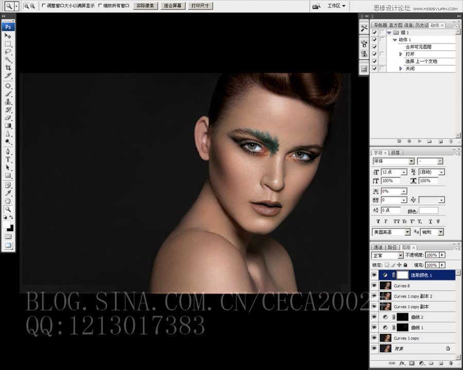Image resolution: width=463 pixels, height=370 pixels.
Task: Click the 适合屏幕 button
Action: (x=173, y=6)
